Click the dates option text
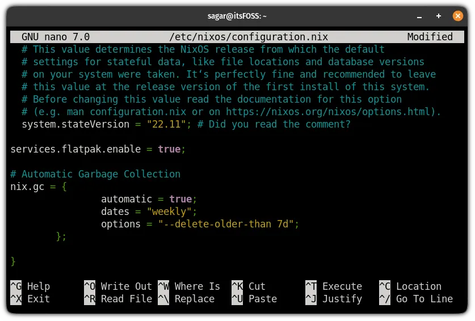The width and height of the screenshot is (475, 321). tap(115, 212)
